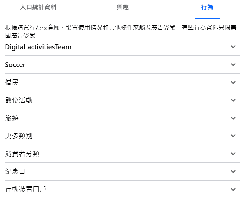Viewport: 245px width, 198px height.
Task: Open the 行動裝置用戶 category label
Action: 25,189
